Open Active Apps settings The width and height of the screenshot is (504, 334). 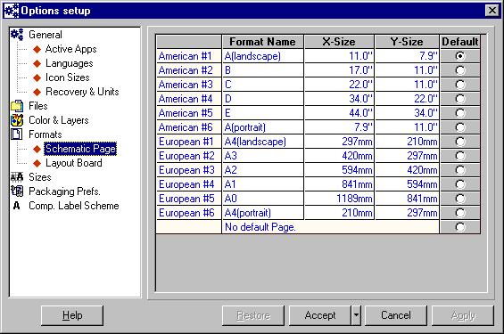pos(70,49)
